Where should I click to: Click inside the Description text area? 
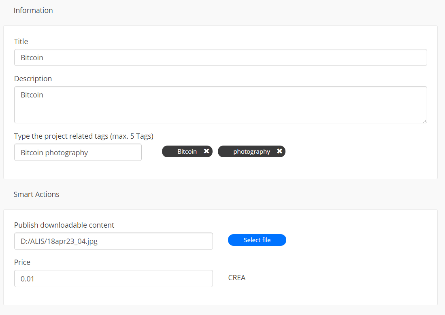(221, 105)
